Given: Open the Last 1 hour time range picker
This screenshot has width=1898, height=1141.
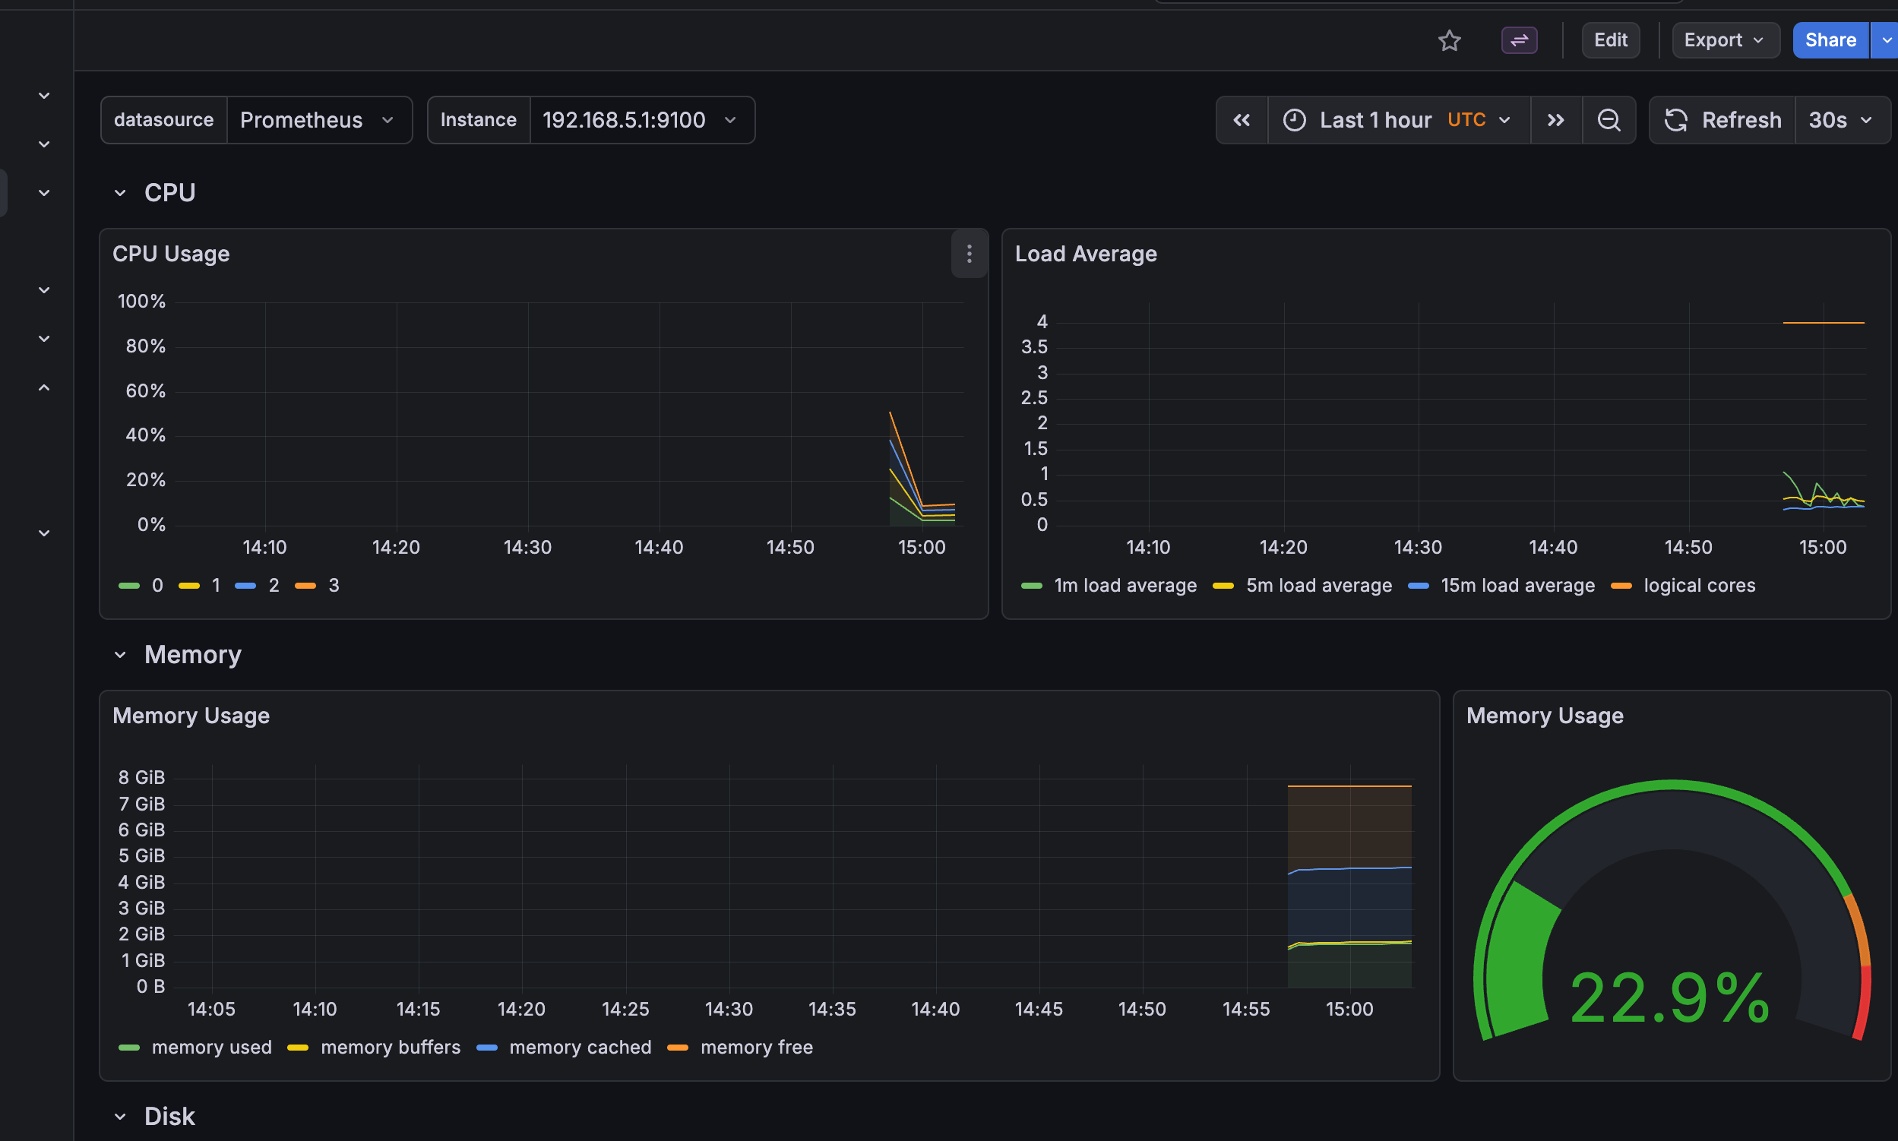Looking at the screenshot, I should 1374,120.
